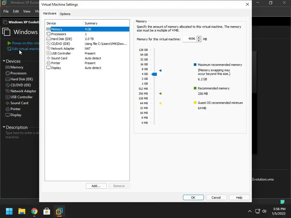
Task: Click the Edit virtual machine settings icon
Action: click(x=9, y=49)
